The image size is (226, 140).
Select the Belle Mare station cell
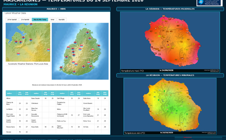89,98
